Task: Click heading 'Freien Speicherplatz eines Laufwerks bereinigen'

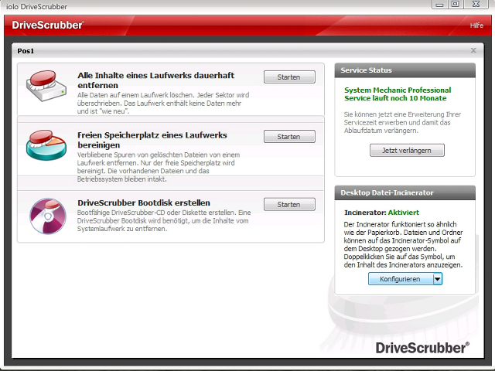Action: 152,140
